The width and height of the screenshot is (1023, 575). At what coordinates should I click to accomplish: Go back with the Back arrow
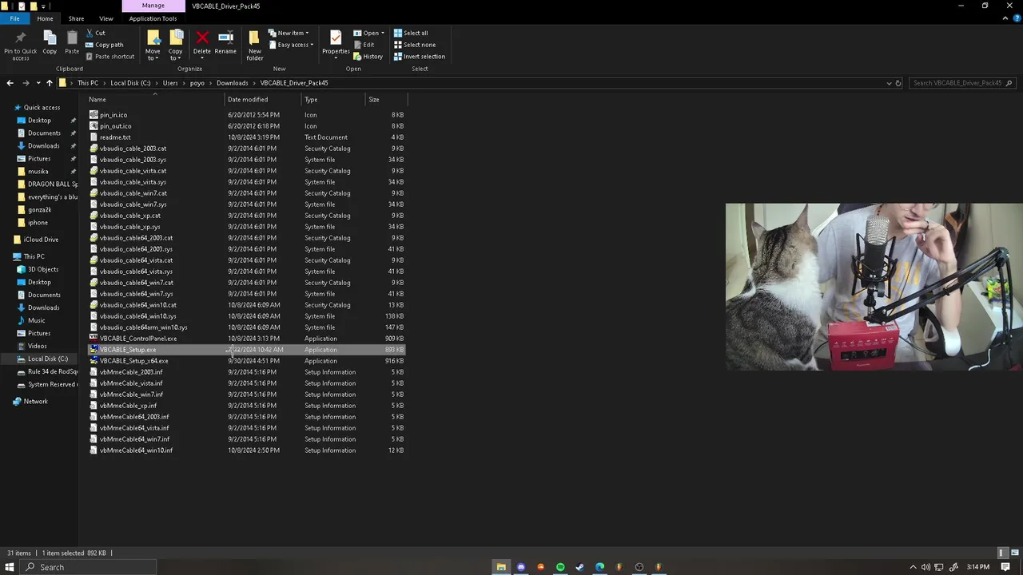(x=10, y=83)
